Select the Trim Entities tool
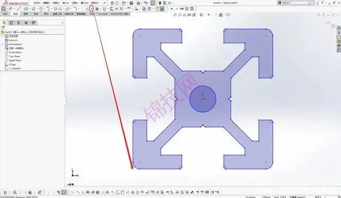Image resolution: width=341 pixels, height=198 pixels. pyautogui.click(x=97, y=9)
